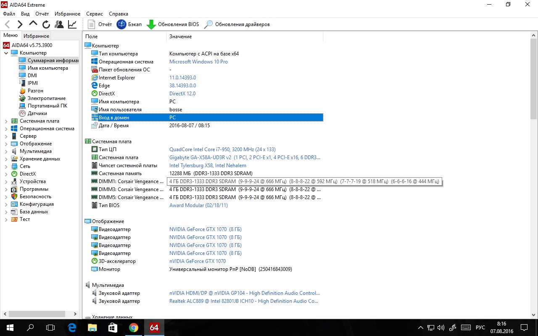
Task: Click the vertical scrollbar of the details pane
Action: coord(533,78)
